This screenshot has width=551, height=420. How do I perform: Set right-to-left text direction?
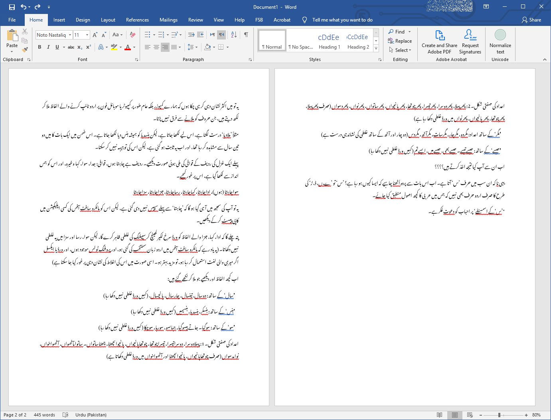pyautogui.click(x=221, y=35)
